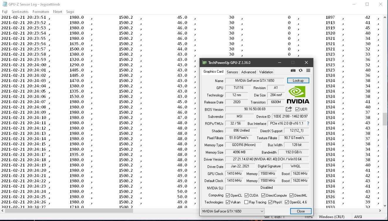Click the scroll up arrow in Notepad

click(x=385, y=17)
